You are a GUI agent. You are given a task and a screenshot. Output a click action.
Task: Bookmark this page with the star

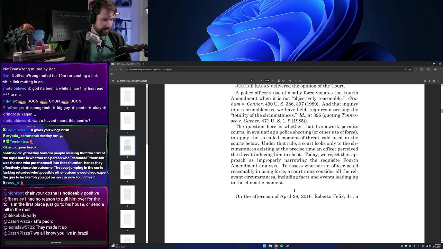(410, 70)
